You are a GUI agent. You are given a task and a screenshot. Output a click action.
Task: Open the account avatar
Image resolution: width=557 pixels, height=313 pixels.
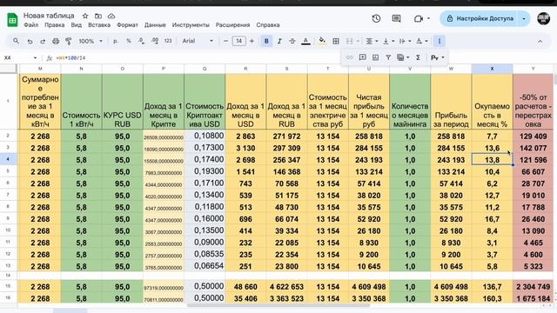[543, 18]
